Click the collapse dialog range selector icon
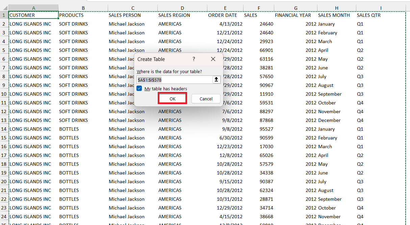 tap(216, 80)
